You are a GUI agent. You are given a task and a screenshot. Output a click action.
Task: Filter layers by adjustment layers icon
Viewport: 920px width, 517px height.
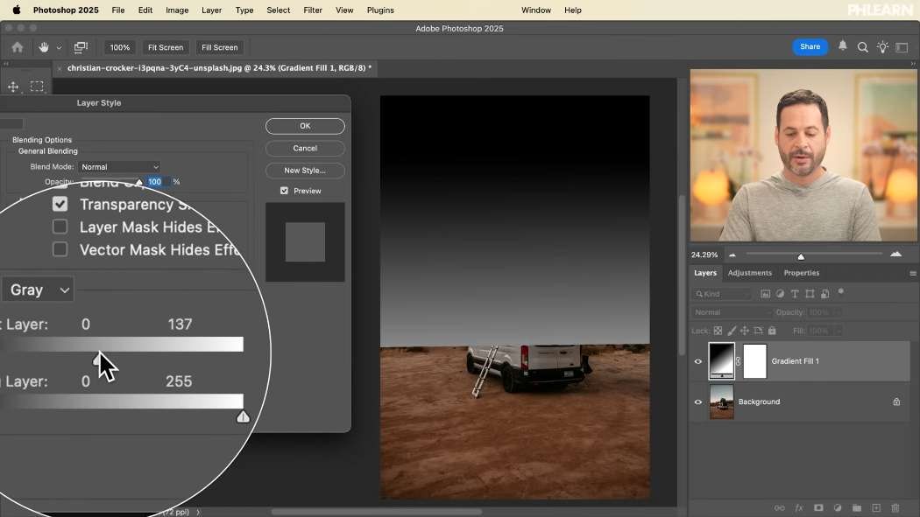coord(780,294)
